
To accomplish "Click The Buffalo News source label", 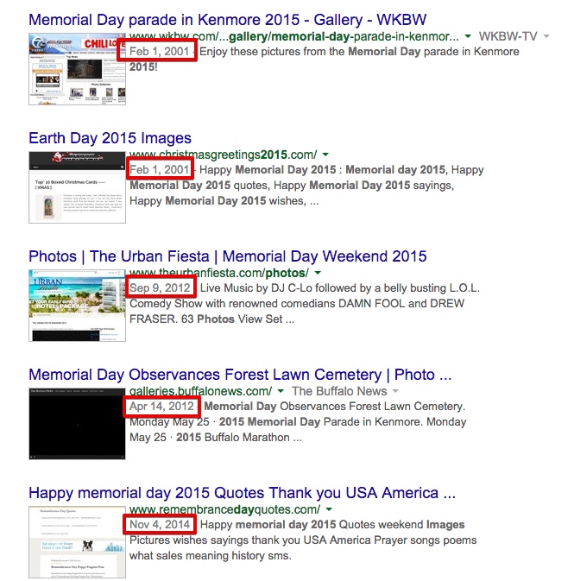I will pos(337,391).
